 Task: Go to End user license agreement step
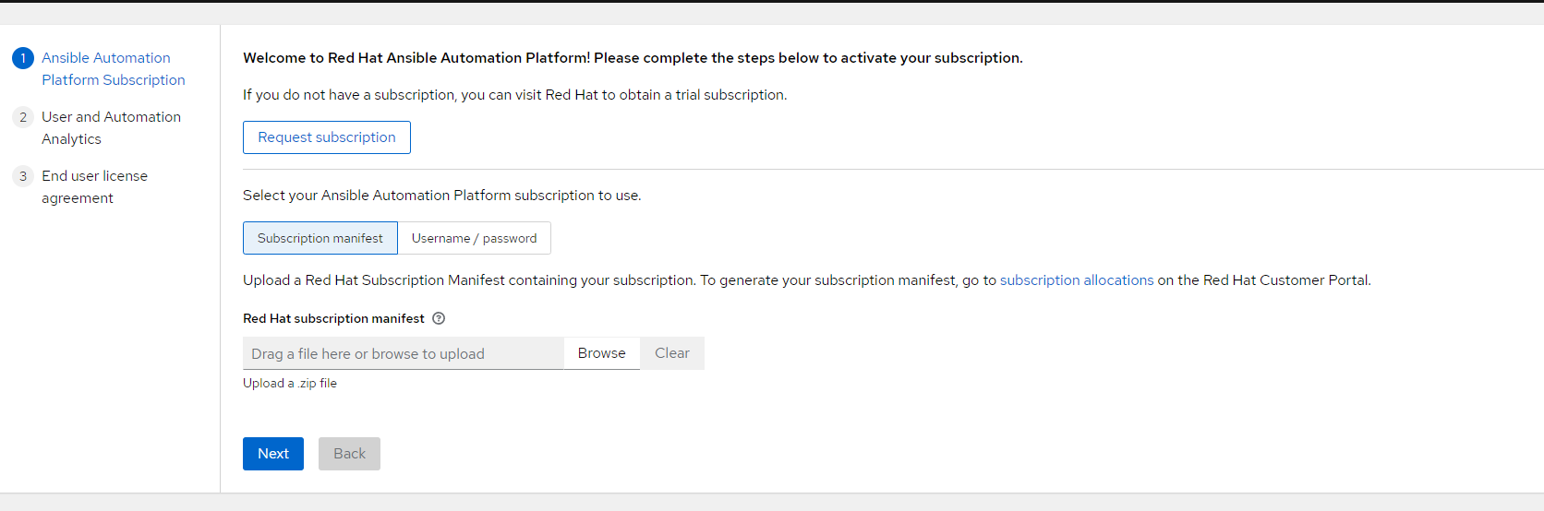[x=94, y=187]
